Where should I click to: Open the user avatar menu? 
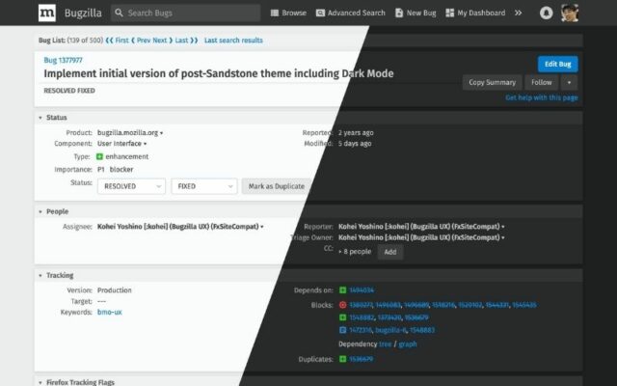tap(570, 13)
